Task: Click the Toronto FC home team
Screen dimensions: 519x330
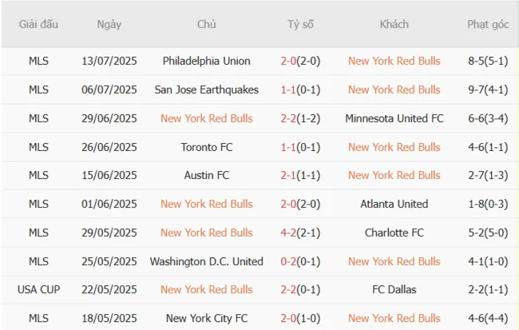Action: coord(206,147)
